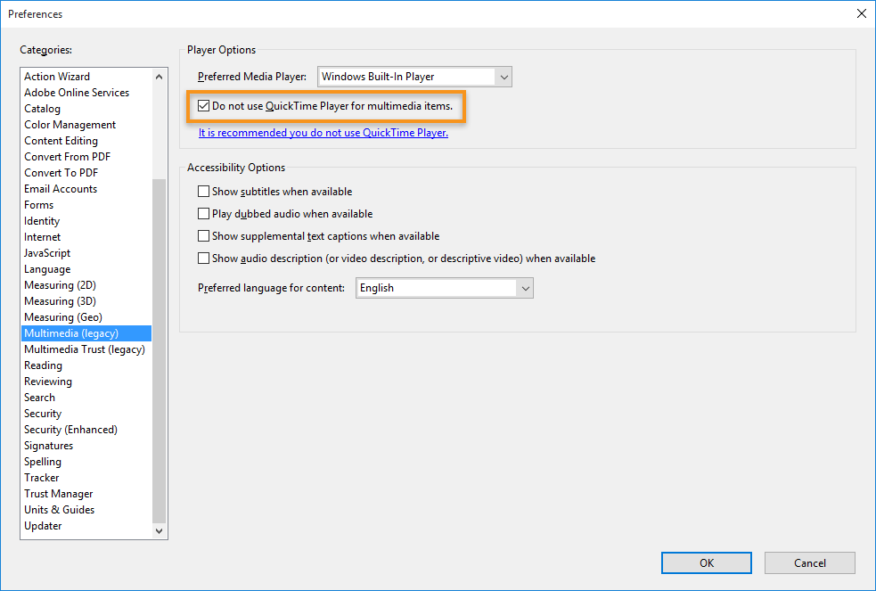Select the Multimedia Trust (legacy) category
The height and width of the screenshot is (591, 876).
(x=85, y=349)
